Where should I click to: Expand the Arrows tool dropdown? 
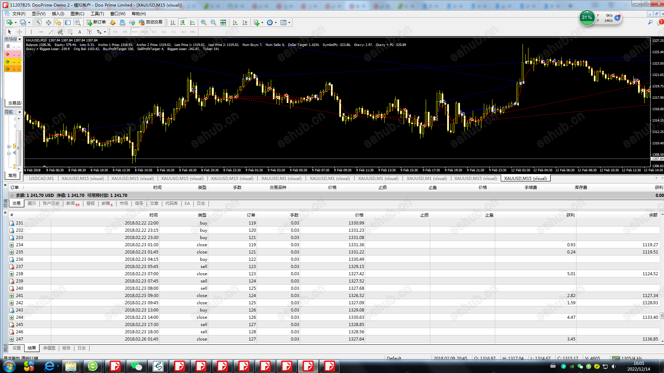point(105,32)
